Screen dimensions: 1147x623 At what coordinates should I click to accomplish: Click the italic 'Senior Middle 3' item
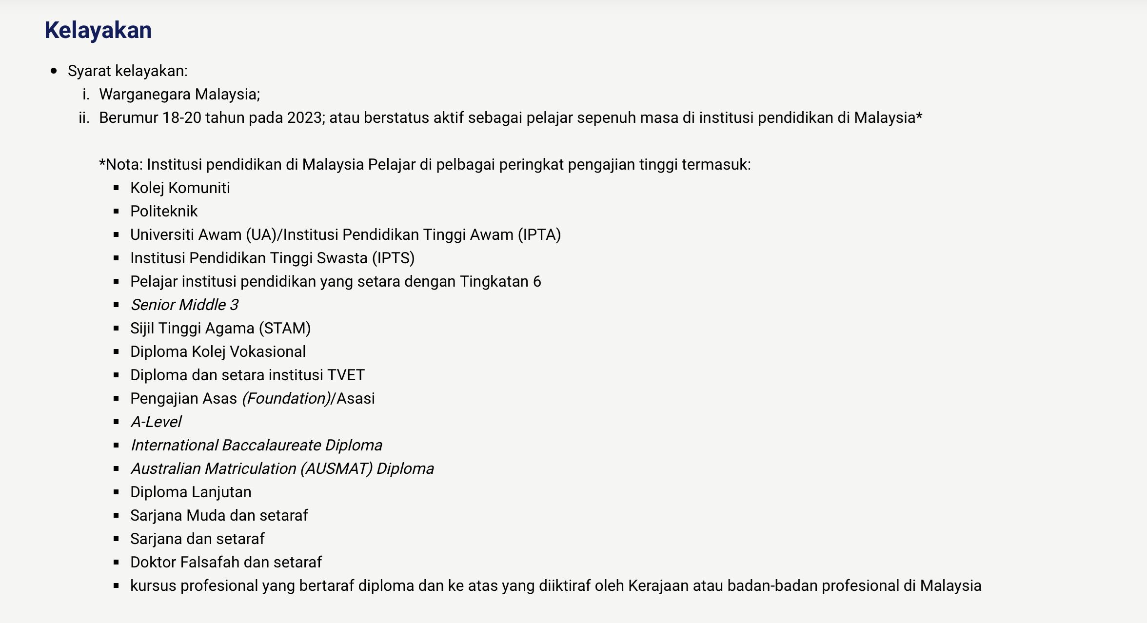[184, 305]
